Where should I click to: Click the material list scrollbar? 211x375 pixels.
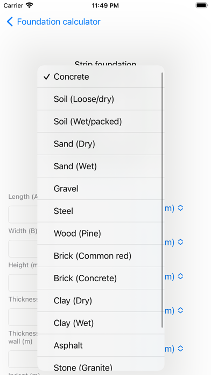pos(162,200)
